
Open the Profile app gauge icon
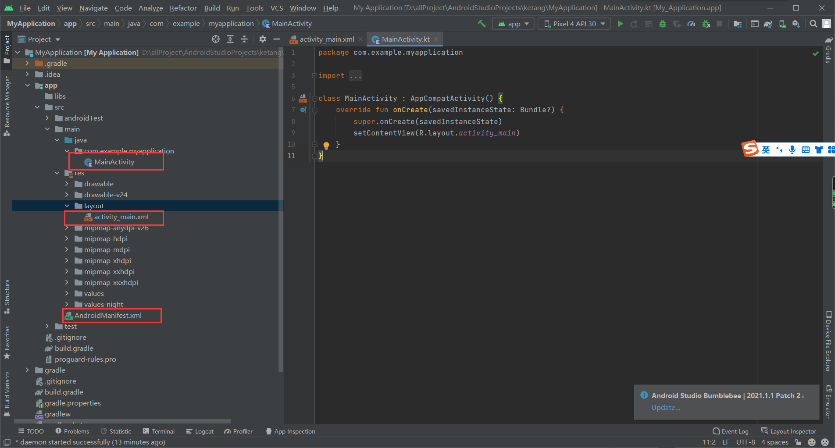(x=691, y=24)
